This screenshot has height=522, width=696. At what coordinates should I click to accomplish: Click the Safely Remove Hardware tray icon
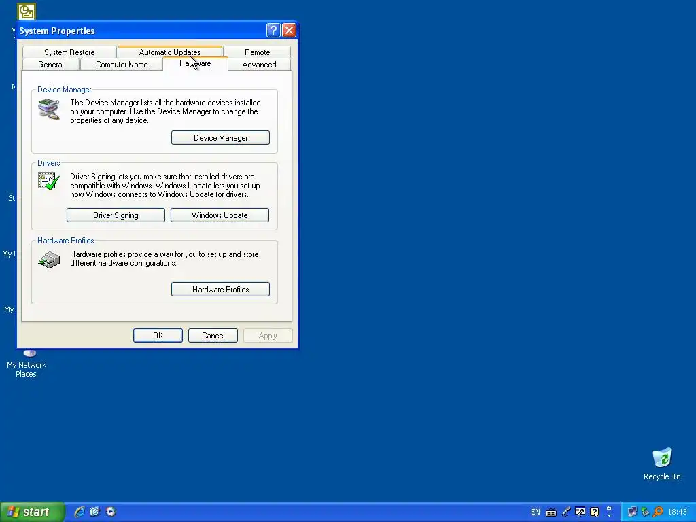[646, 512]
